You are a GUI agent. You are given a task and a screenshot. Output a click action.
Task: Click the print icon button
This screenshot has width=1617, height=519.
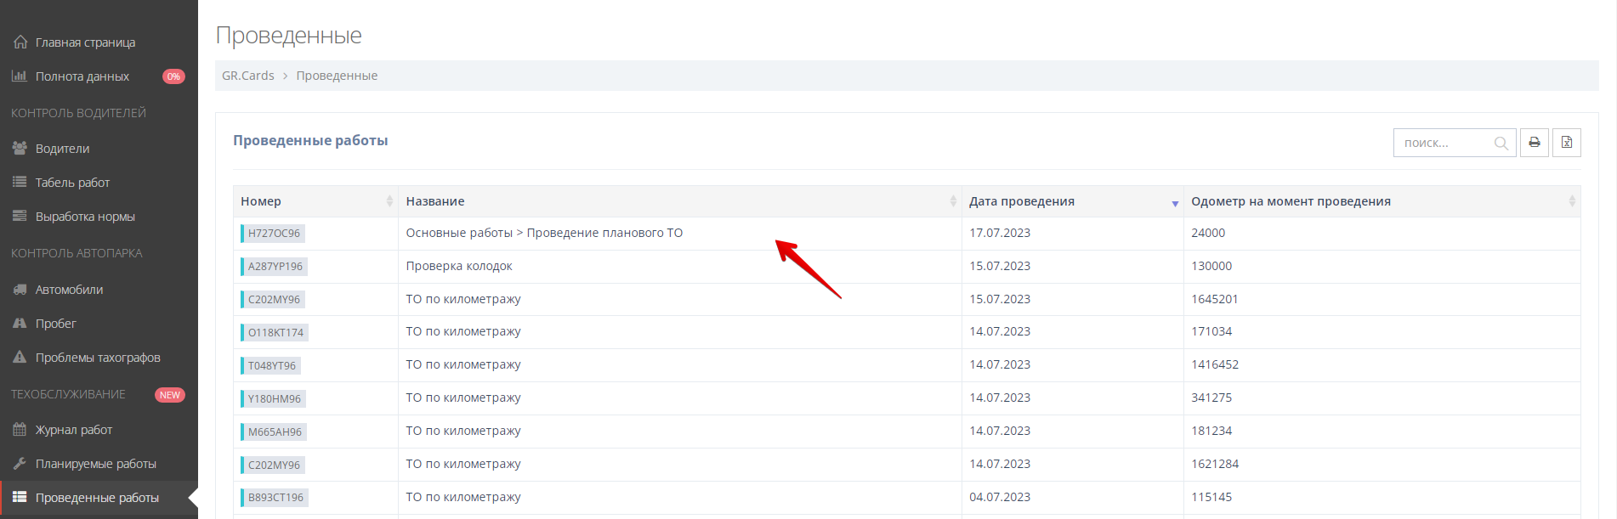pos(1534,143)
